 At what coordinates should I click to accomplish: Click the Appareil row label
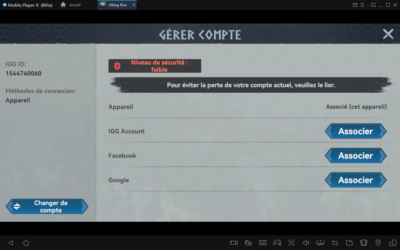(121, 107)
